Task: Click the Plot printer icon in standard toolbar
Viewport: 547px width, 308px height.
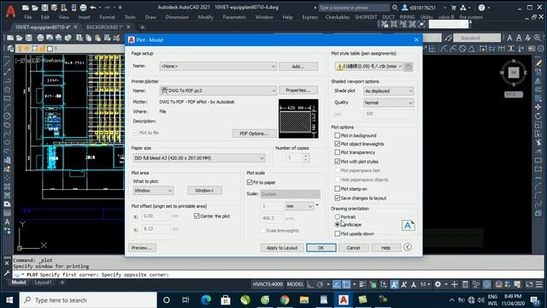Action: tap(40, 38)
